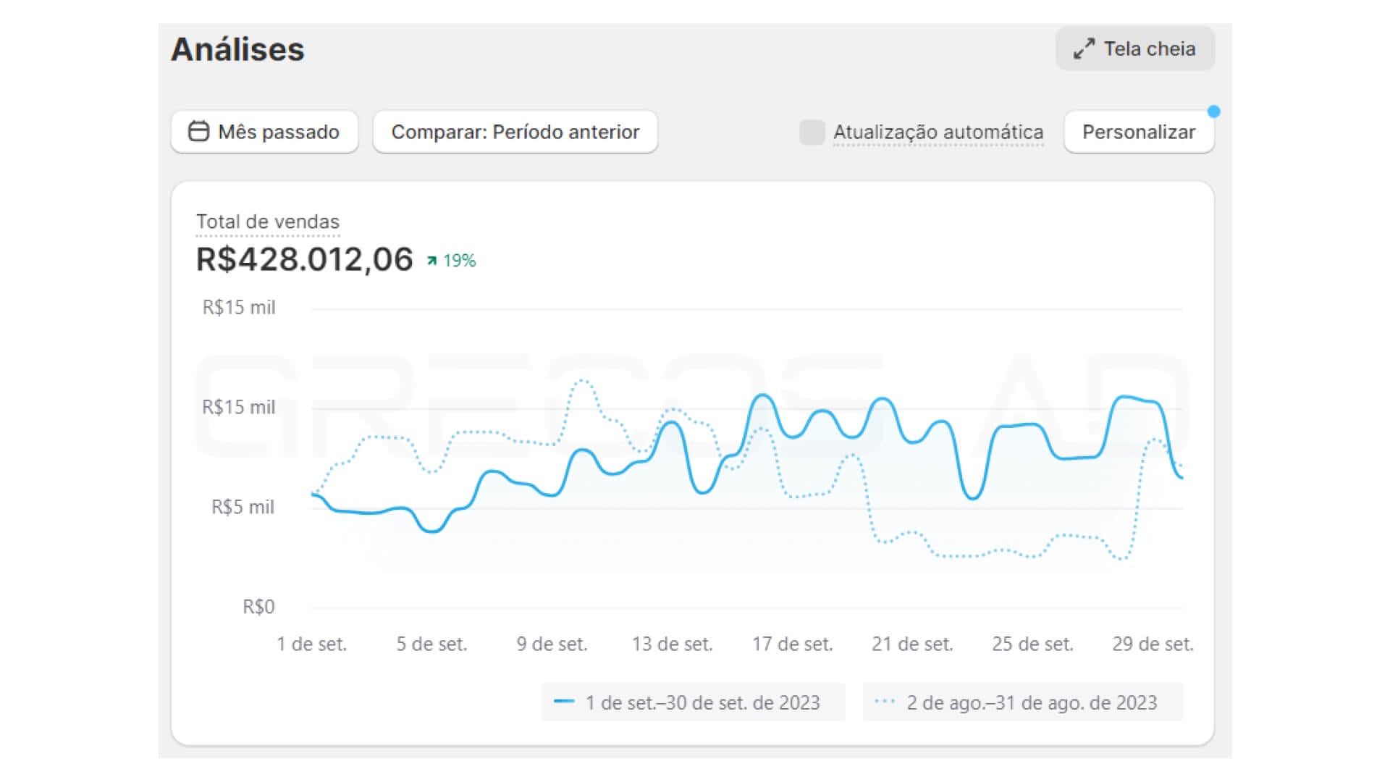Click the calendar icon in Mês passado
Screen dimensions: 1390x782
point(198,131)
